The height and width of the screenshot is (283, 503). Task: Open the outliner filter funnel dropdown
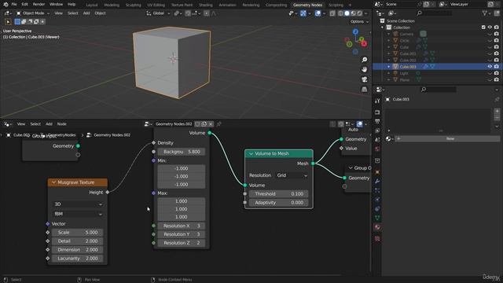coord(486,13)
